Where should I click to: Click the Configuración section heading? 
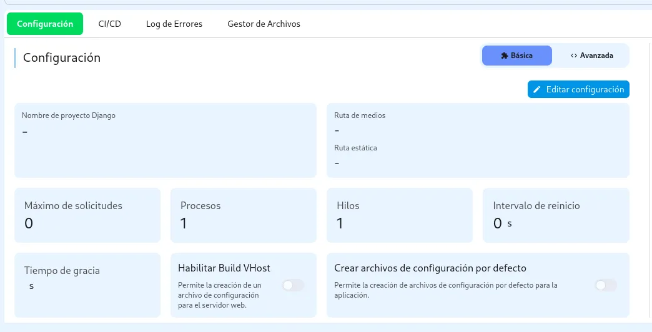[x=62, y=57]
